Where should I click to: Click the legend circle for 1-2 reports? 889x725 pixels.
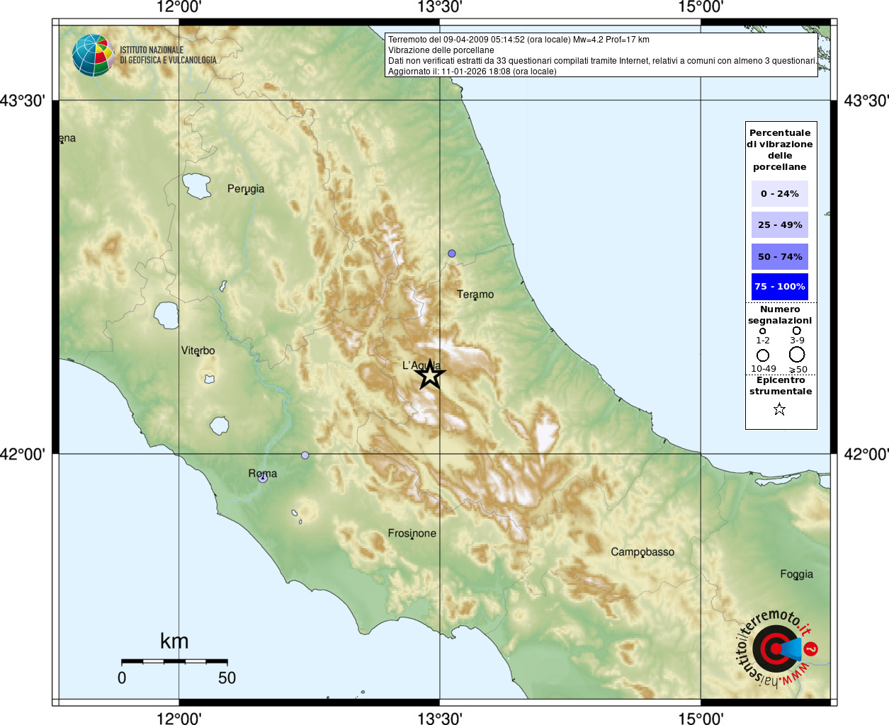click(x=763, y=331)
